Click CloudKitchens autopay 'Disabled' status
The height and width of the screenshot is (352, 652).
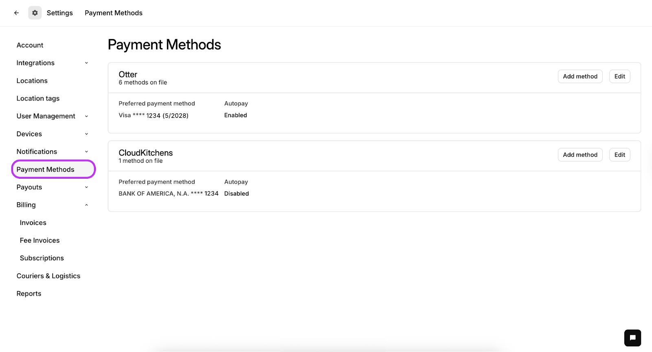[236, 194]
